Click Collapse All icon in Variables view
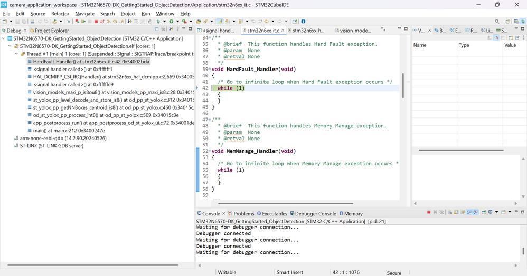This screenshot has width=527, height=276. 503,38
